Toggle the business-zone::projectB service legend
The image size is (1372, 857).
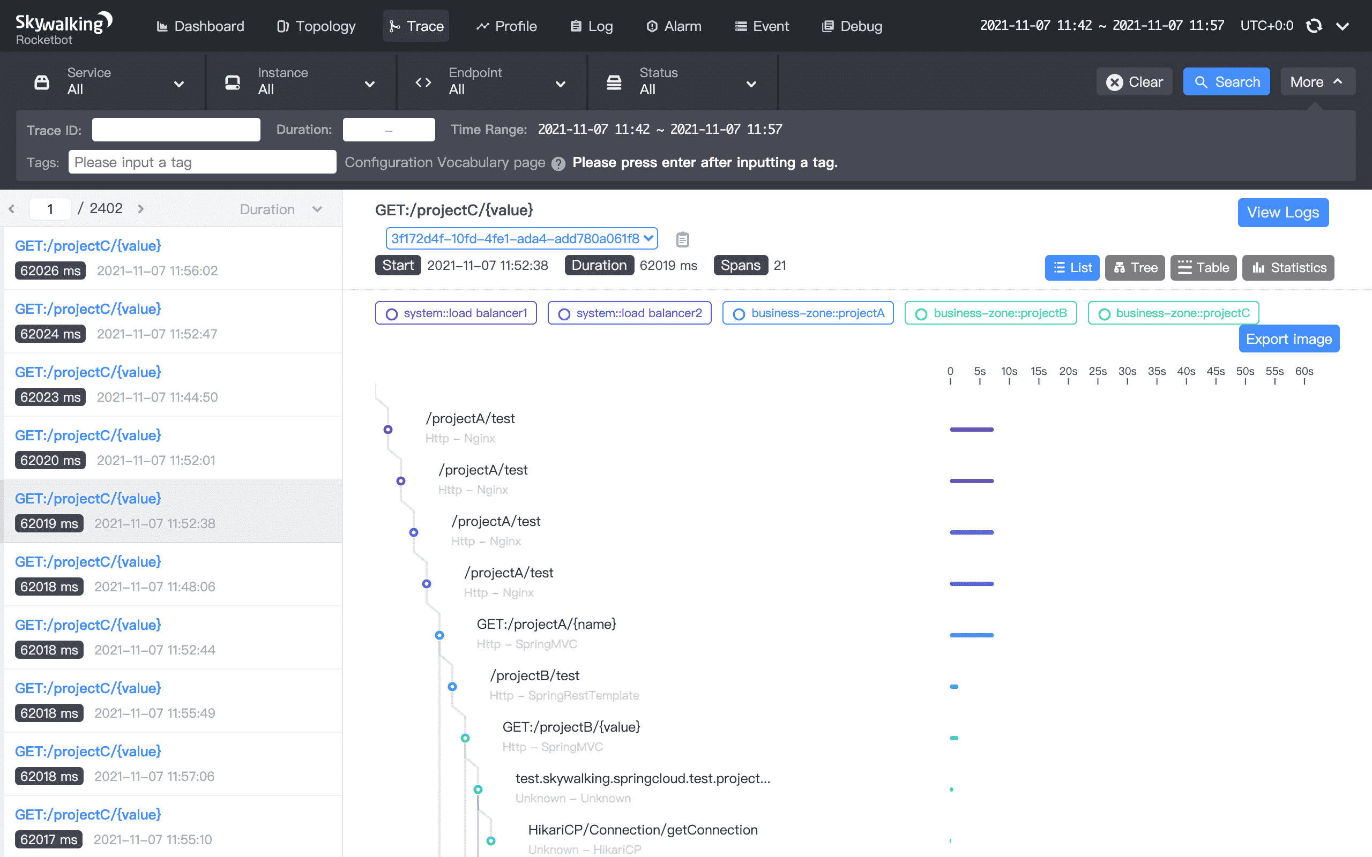click(x=990, y=312)
